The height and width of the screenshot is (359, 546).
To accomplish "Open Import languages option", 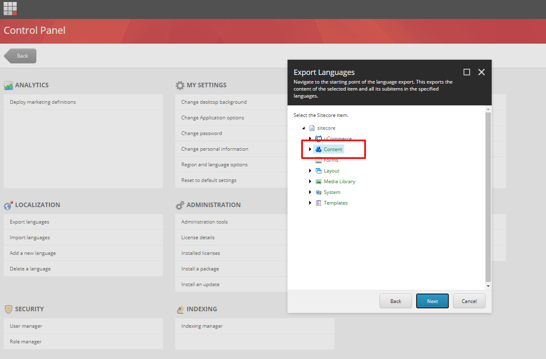I will coord(30,238).
